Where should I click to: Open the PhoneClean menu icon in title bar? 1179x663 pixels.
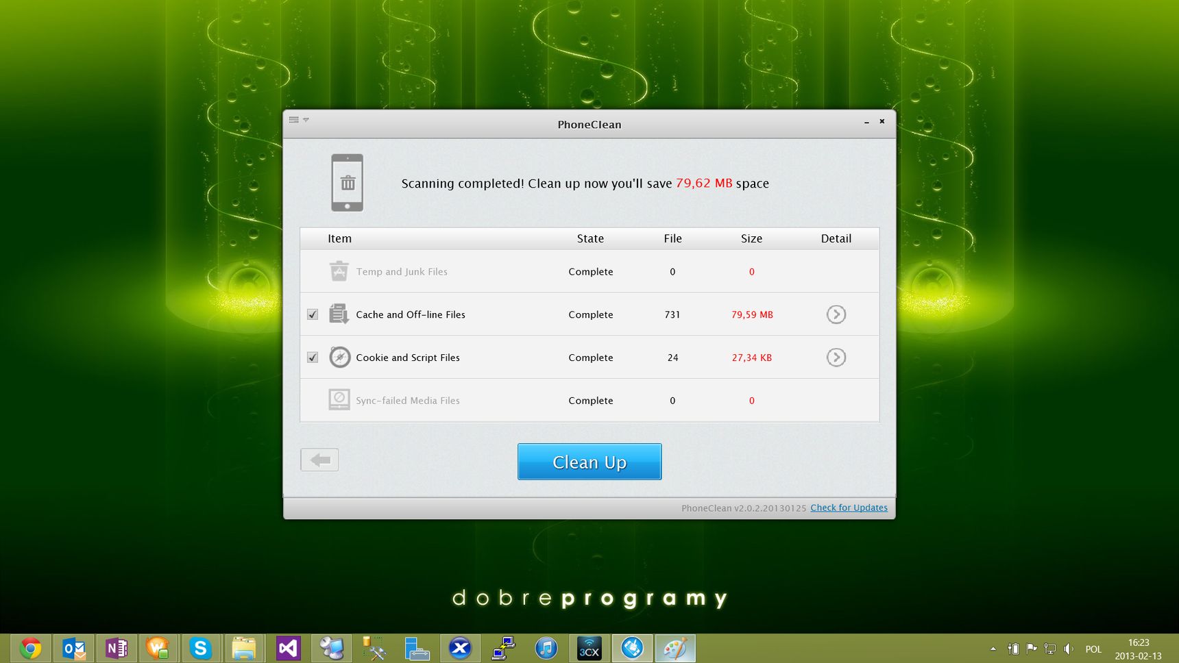(298, 120)
